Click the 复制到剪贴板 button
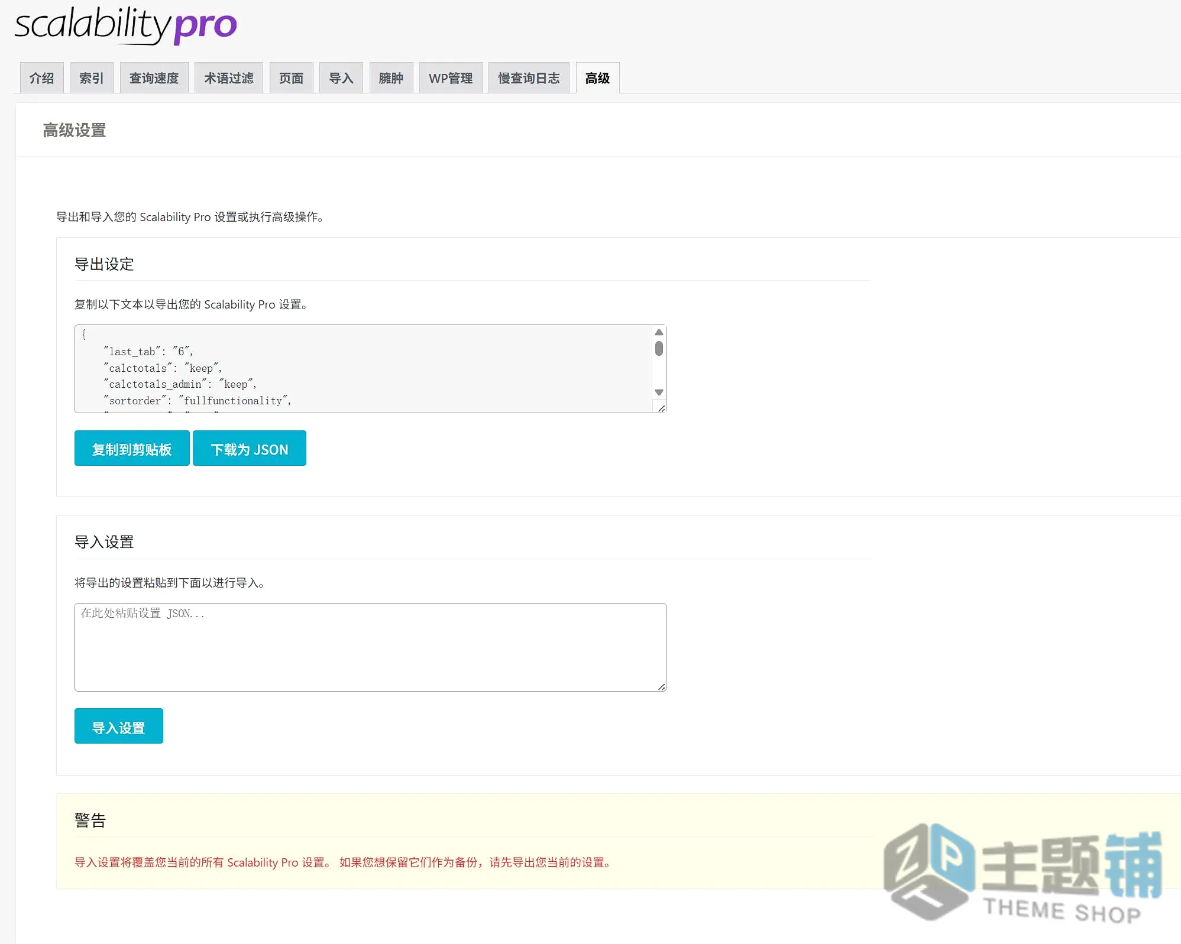This screenshot has height=944, width=1181. [132, 449]
